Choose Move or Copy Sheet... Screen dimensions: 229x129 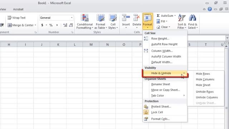tap(165, 90)
